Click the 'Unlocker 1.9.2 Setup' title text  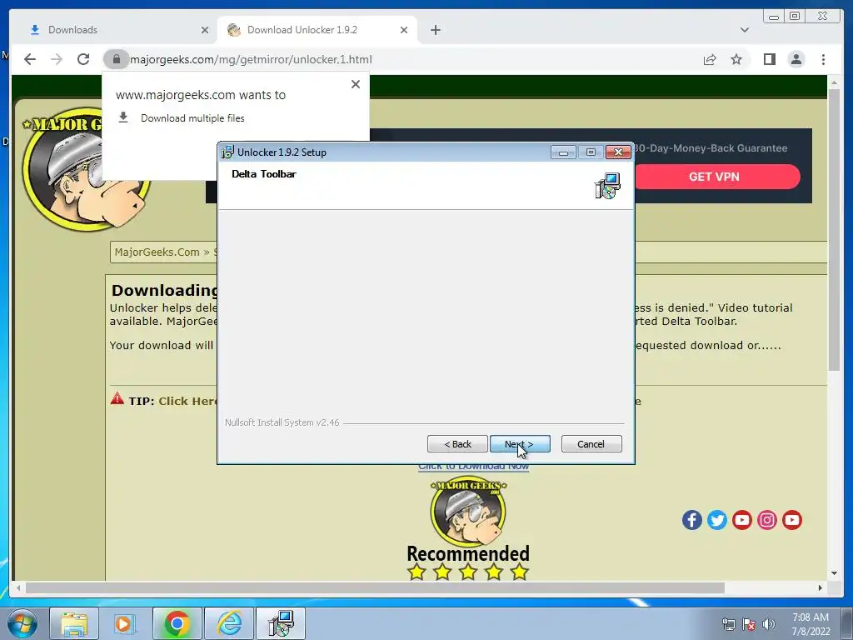(282, 152)
